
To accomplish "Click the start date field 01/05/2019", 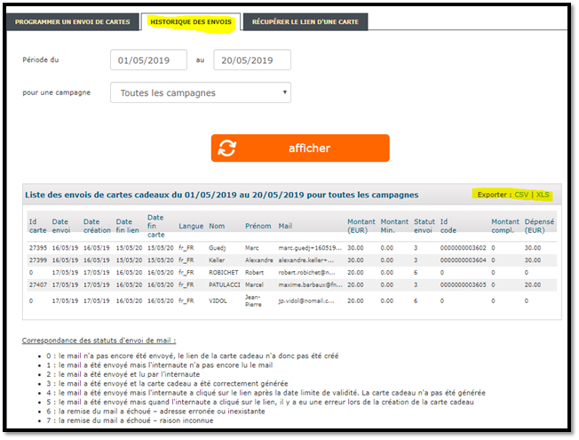I will click(148, 60).
